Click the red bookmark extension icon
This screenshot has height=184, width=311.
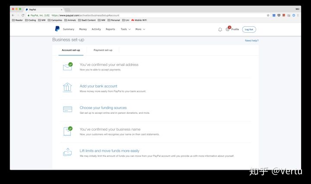[x=284, y=15]
